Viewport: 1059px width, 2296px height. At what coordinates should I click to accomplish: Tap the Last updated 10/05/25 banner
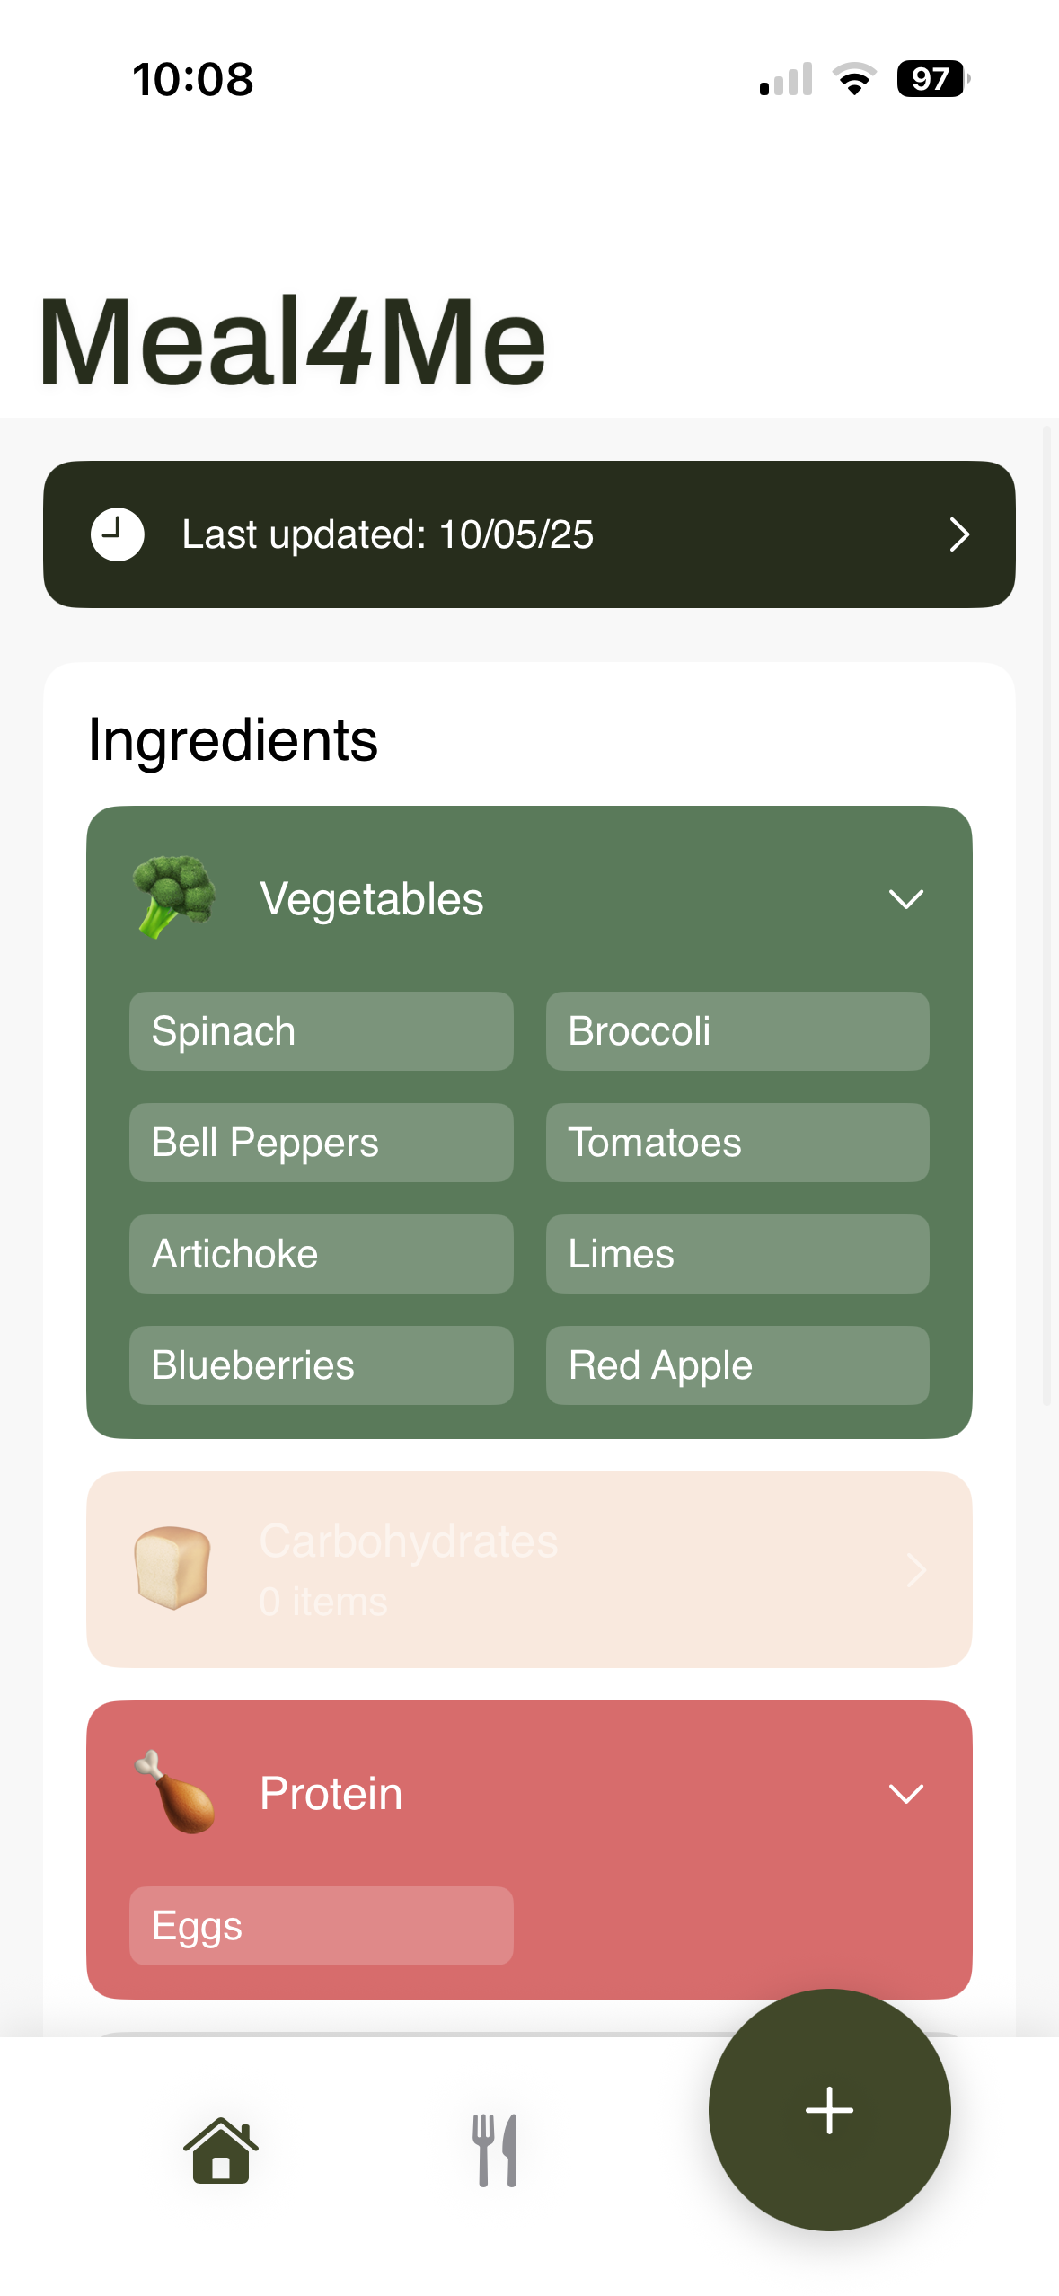pyautogui.click(x=529, y=534)
